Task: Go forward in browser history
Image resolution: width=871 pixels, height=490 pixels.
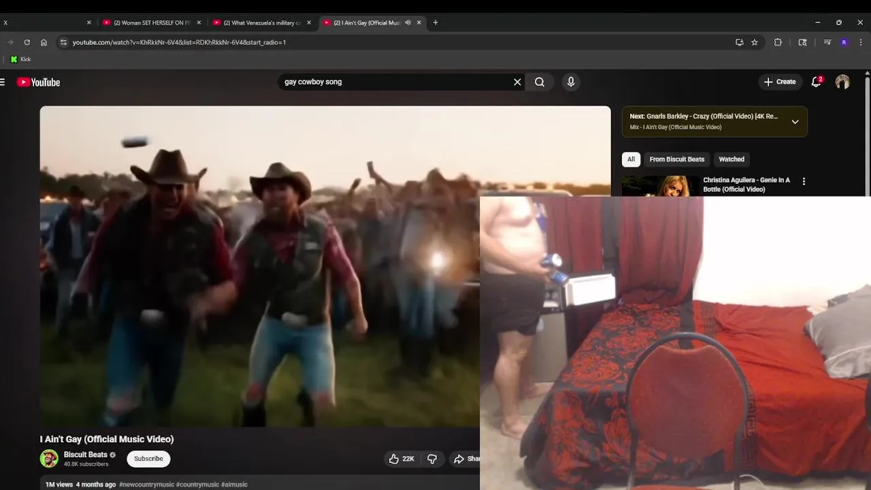Action: [10, 42]
